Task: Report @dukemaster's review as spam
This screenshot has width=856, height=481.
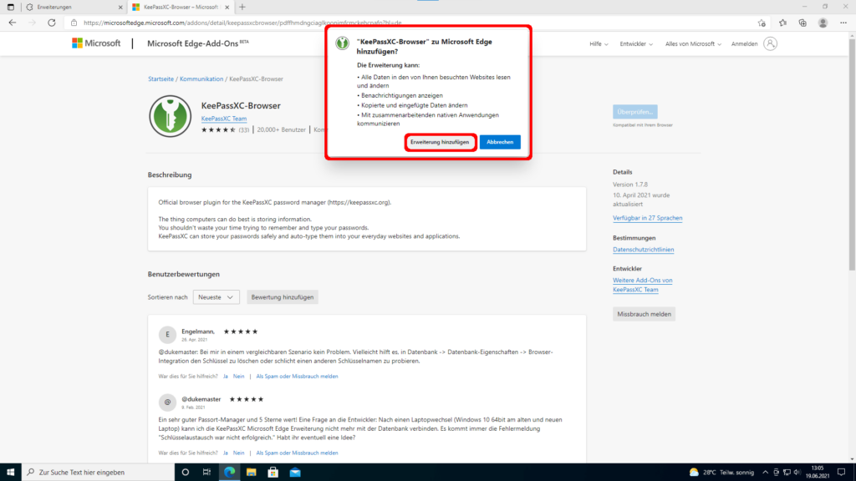Action: coord(297,453)
